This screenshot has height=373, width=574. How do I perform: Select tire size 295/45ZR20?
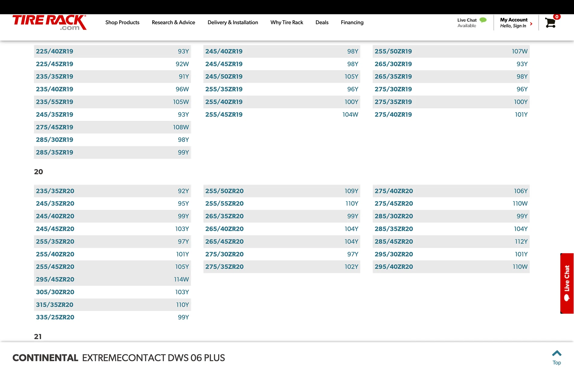(x=112, y=280)
